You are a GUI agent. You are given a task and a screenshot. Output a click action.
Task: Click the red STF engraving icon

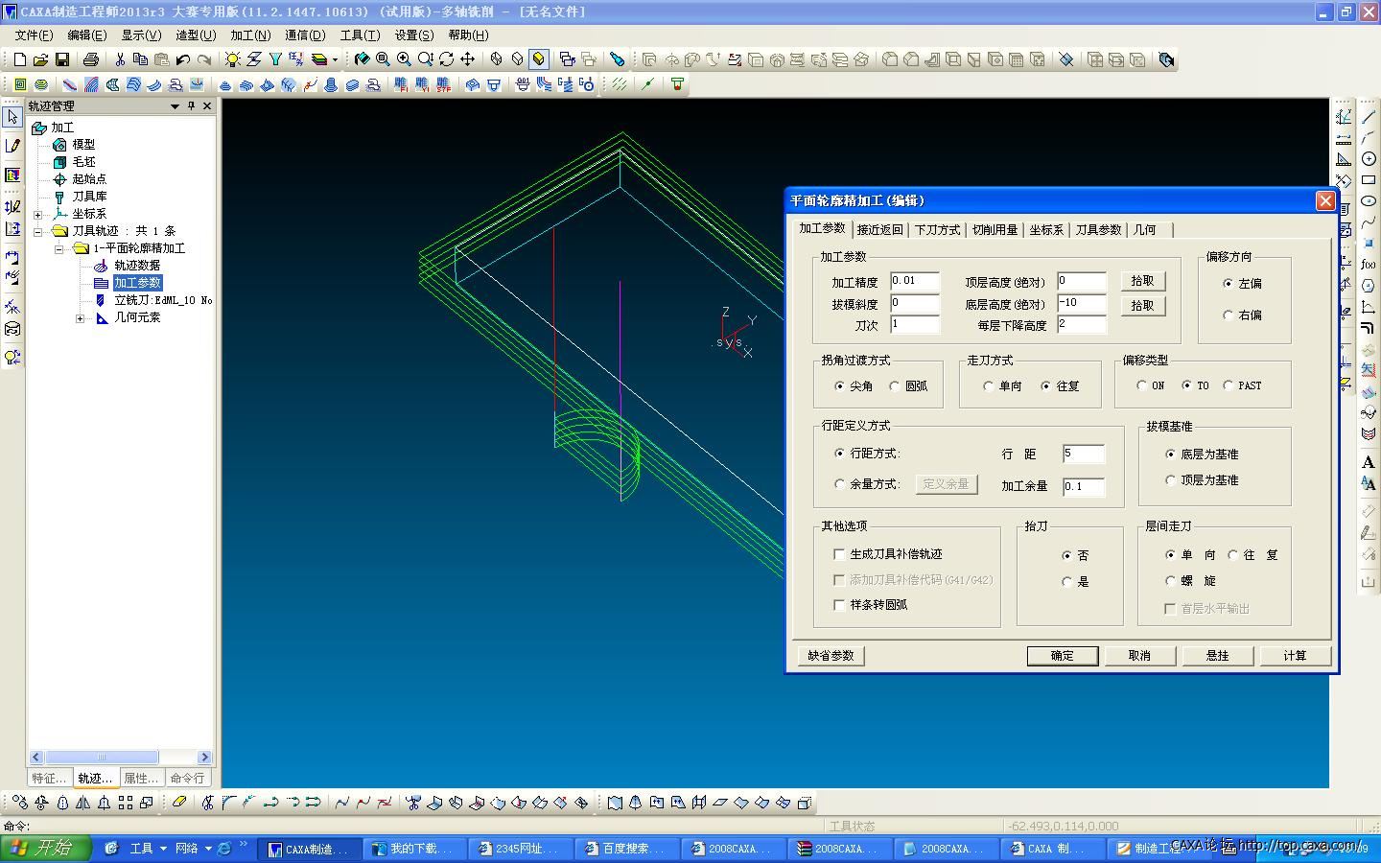(443, 84)
